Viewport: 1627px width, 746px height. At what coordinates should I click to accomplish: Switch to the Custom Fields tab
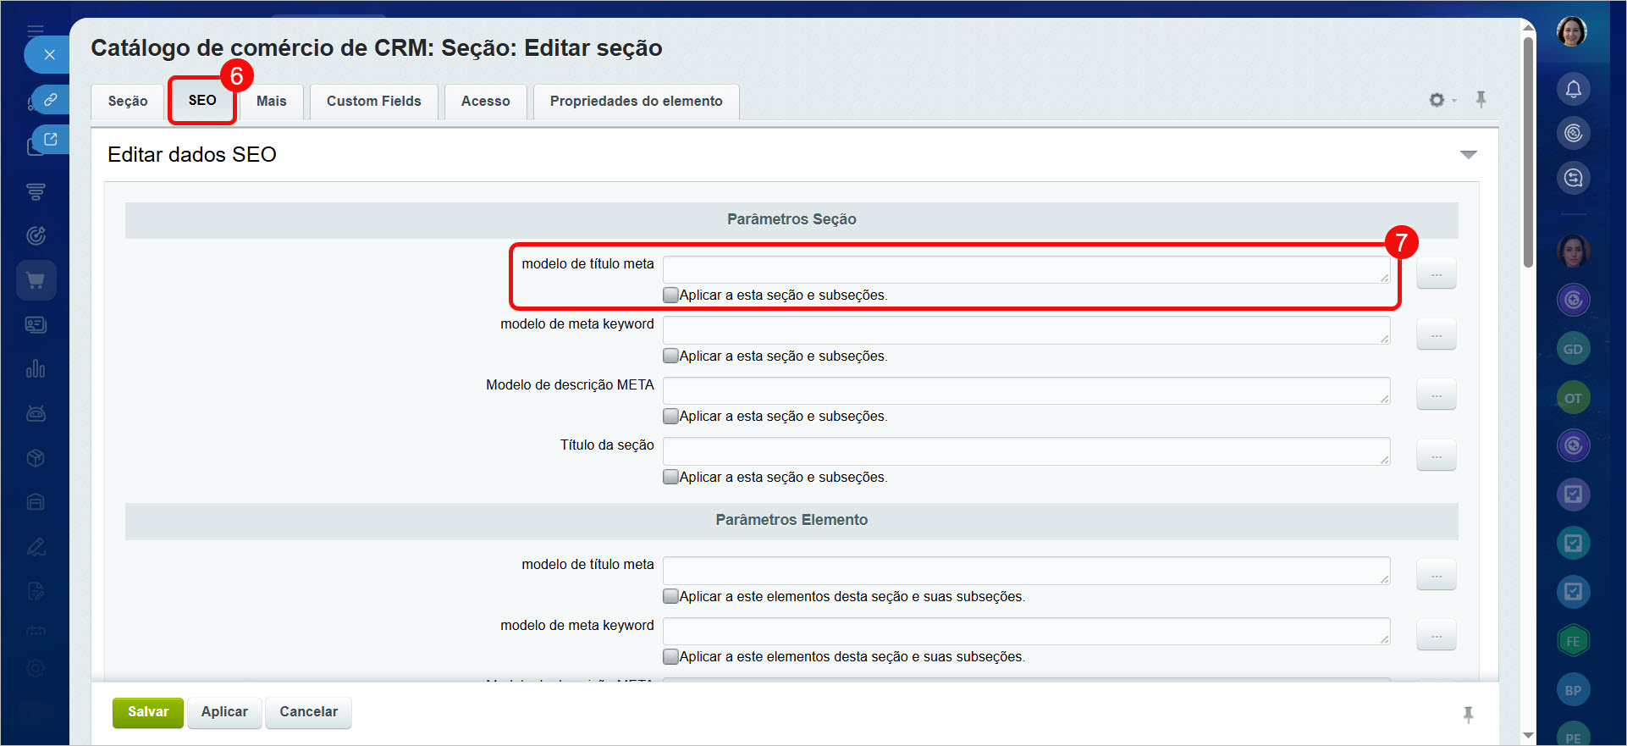[x=373, y=101]
